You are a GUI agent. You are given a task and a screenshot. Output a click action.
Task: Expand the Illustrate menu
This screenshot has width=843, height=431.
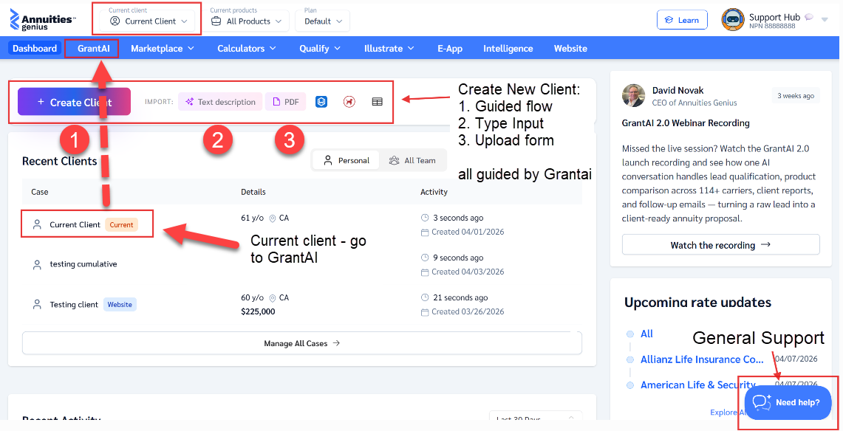[389, 48]
